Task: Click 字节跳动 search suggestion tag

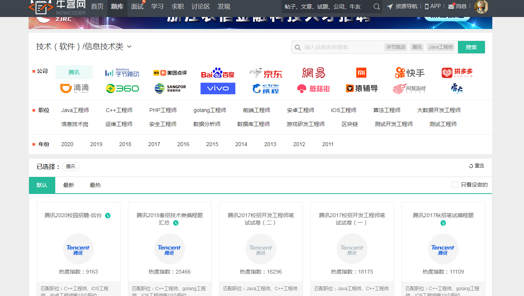Action: (x=396, y=47)
